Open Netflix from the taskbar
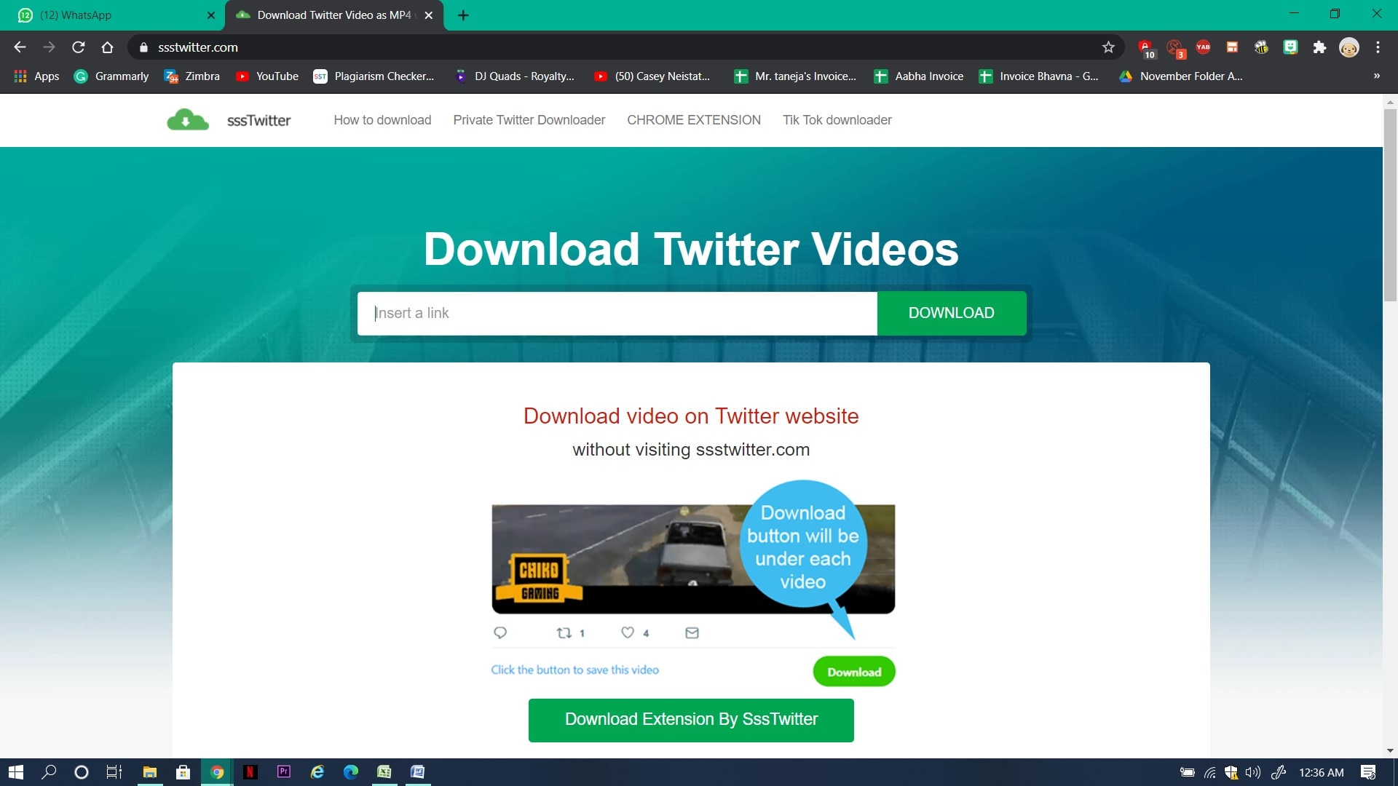 [x=250, y=772]
